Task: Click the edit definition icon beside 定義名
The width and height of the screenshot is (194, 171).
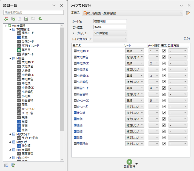Action: pyautogui.click(x=188, y=13)
